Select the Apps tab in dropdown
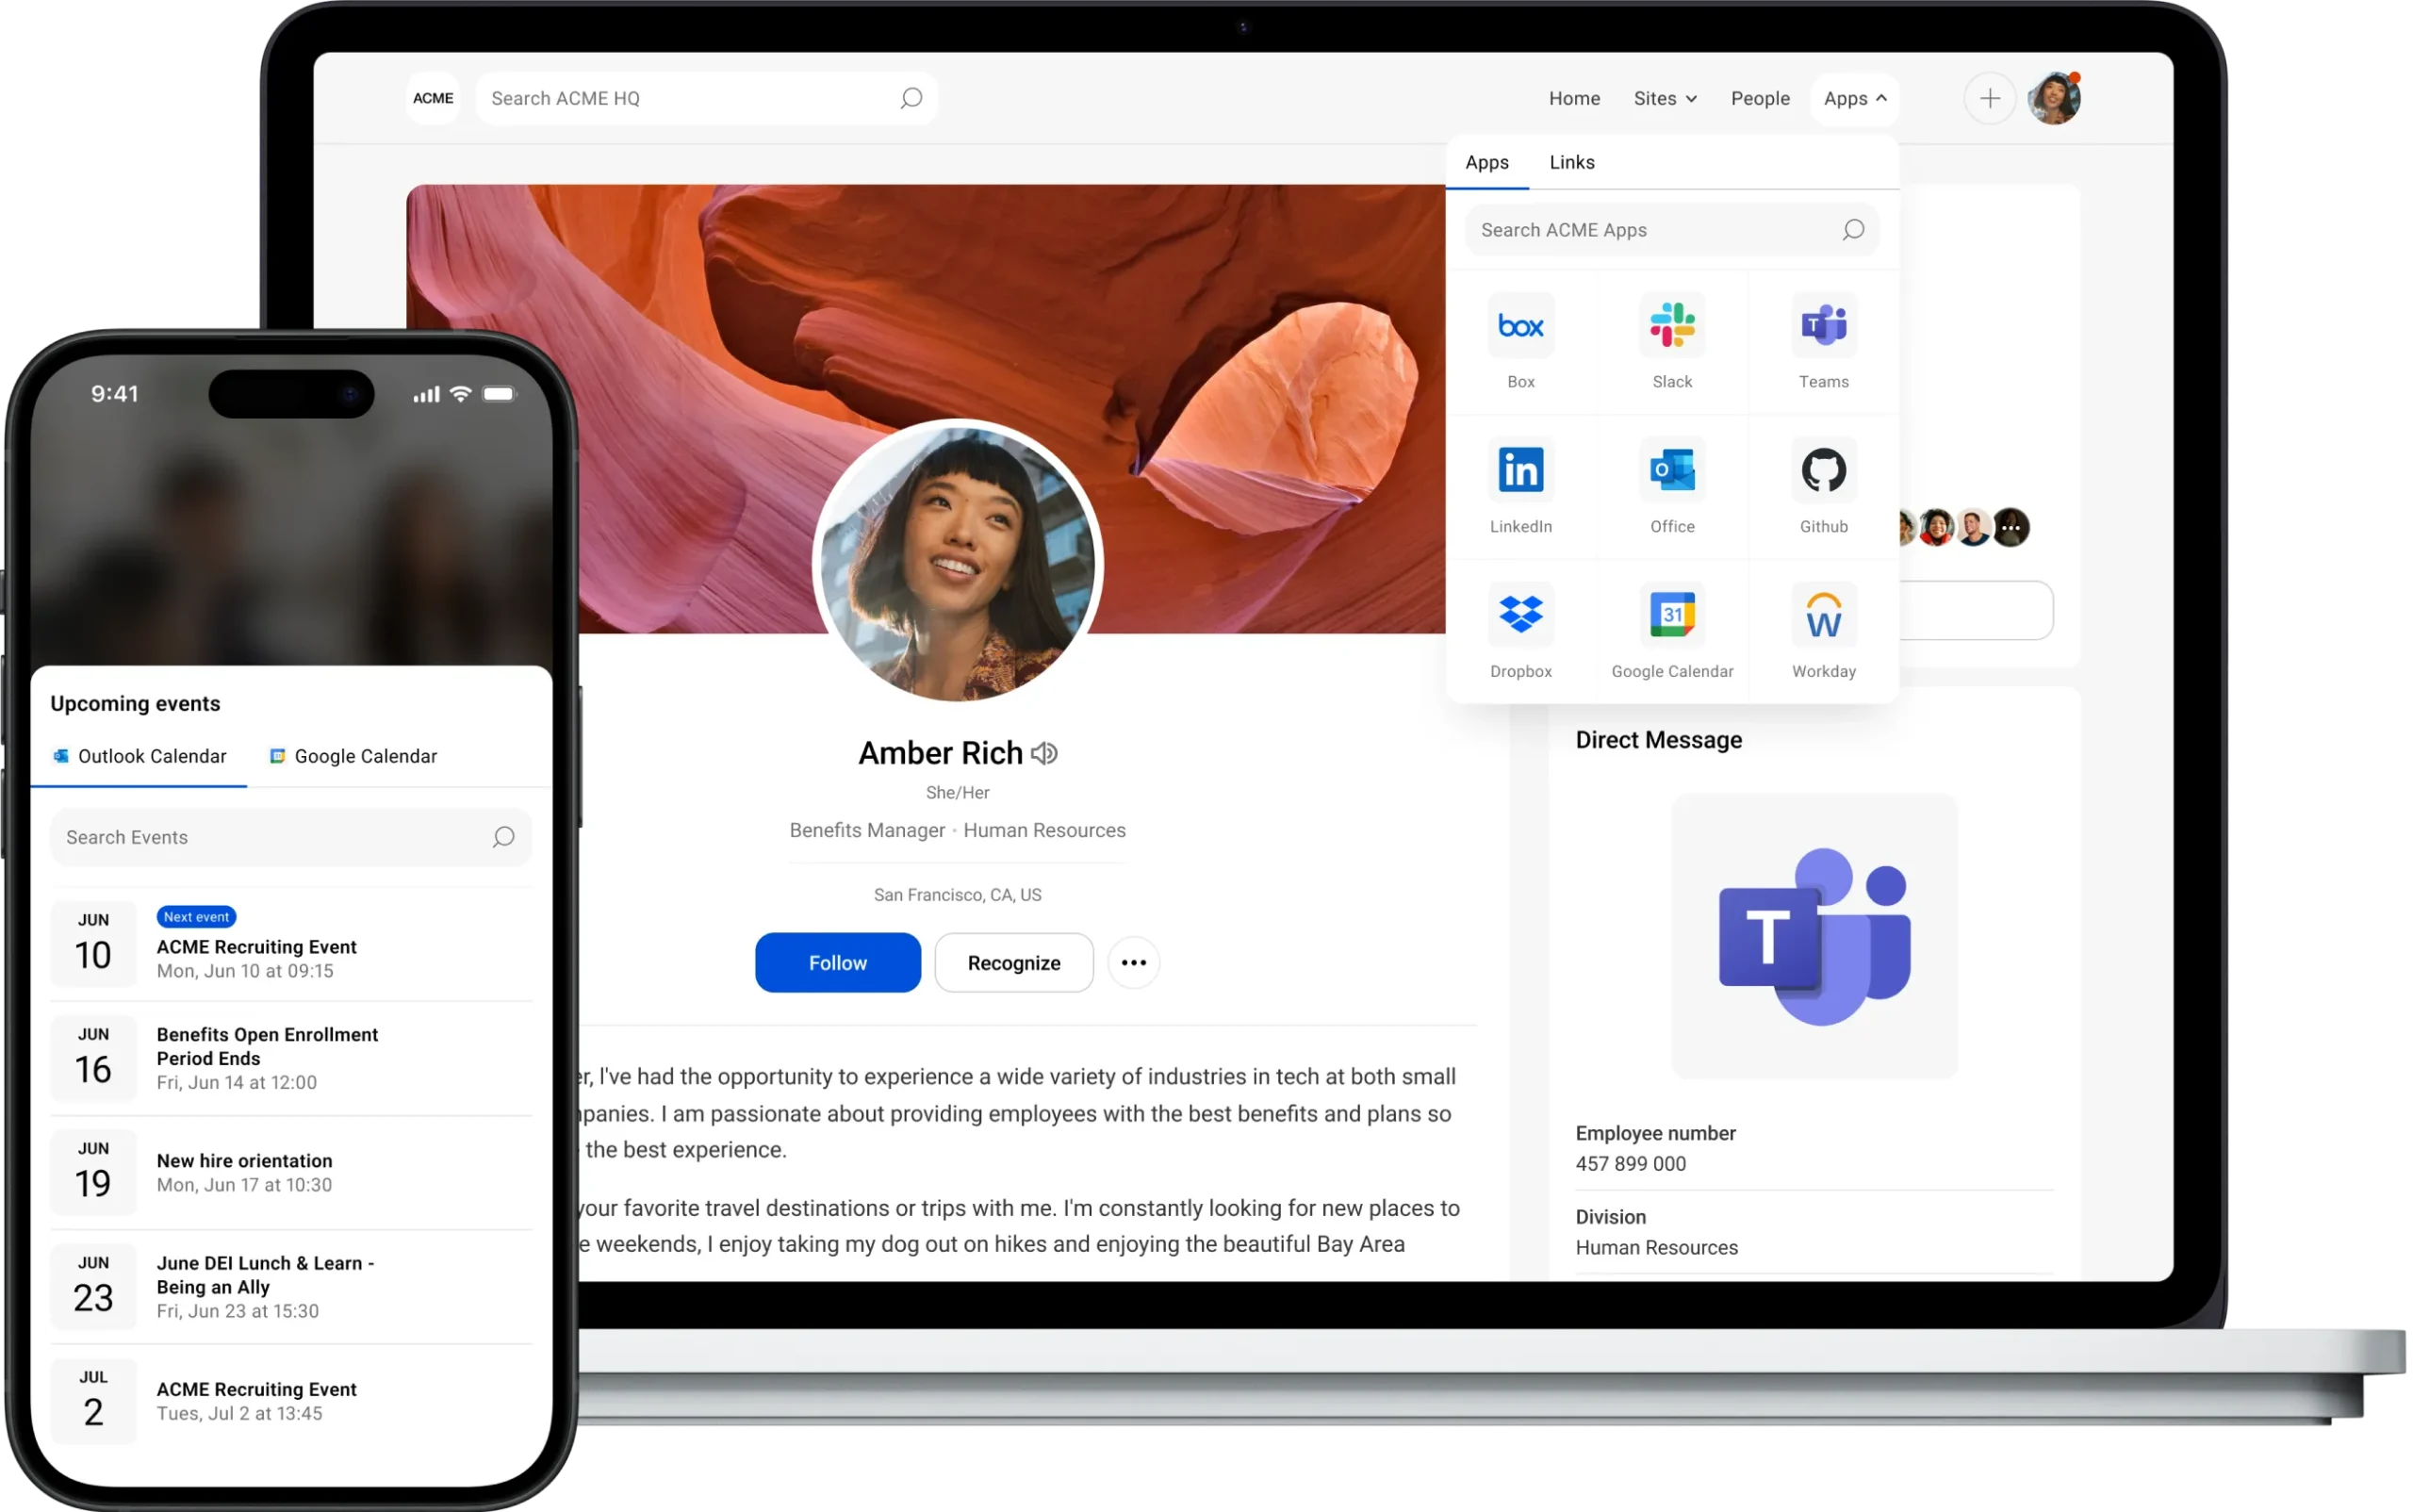Image resolution: width=2413 pixels, height=1512 pixels. coord(1486,162)
